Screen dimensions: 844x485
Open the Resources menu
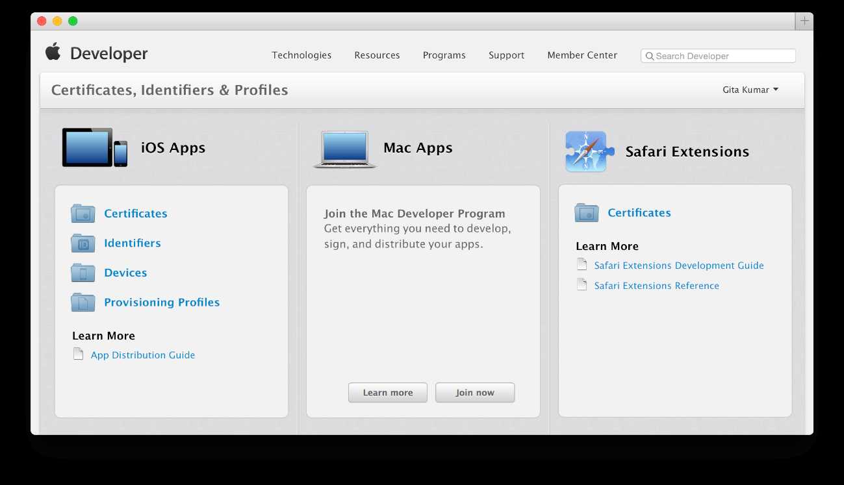(x=377, y=55)
